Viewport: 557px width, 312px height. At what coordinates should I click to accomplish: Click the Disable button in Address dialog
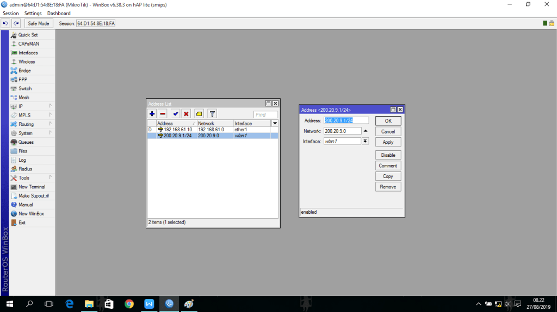tap(388, 155)
